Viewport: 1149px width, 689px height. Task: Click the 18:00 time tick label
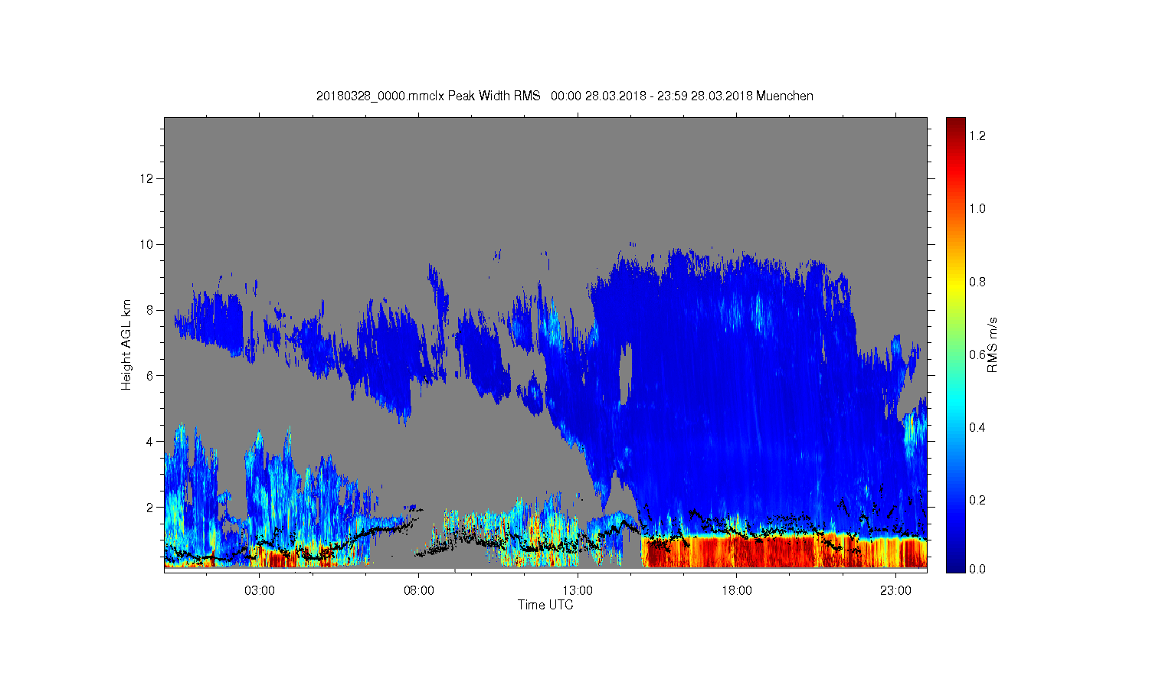[x=736, y=591]
